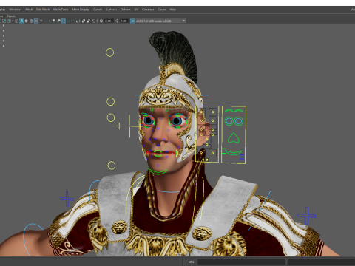355x266 pixels.
Task: Select light blue neck control curve
Action: (169, 191)
